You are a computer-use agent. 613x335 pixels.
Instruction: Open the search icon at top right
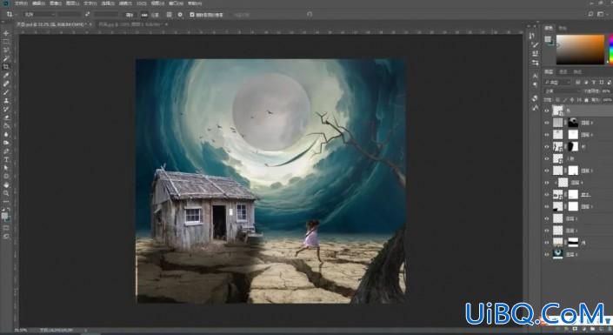[x=590, y=15]
